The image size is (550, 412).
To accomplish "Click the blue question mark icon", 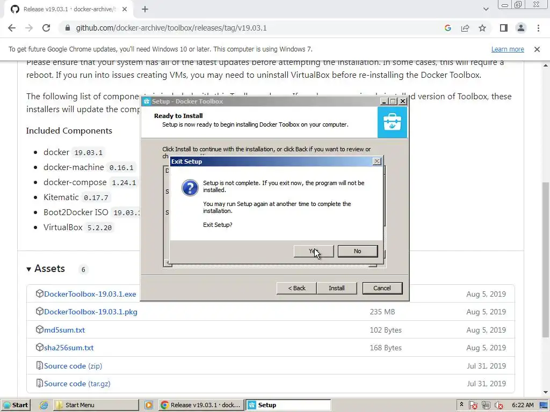I will click(x=190, y=188).
